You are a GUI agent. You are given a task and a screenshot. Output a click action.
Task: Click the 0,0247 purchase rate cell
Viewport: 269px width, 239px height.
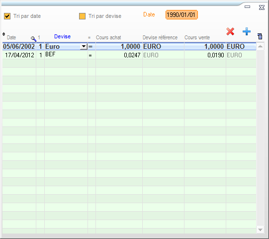pos(119,55)
